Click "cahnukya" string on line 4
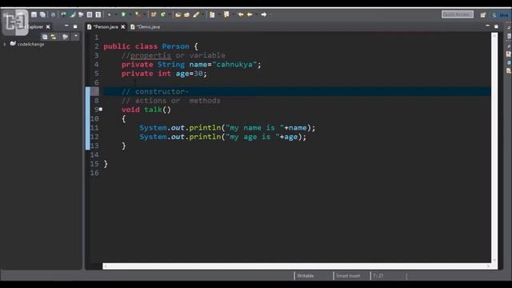The height and width of the screenshot is (288, 512). 234,64
